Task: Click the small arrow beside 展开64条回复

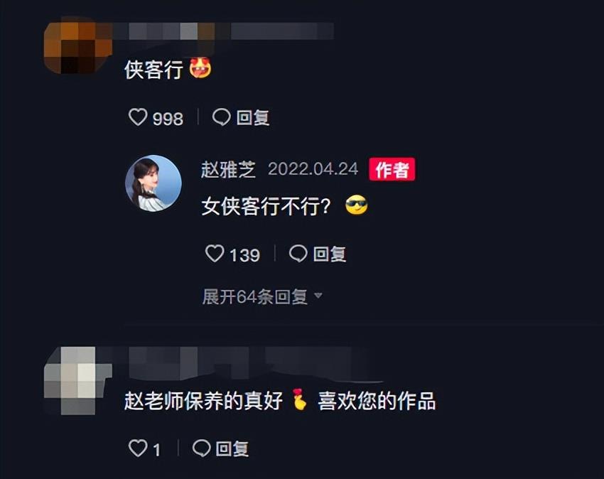Action: coord(318,296)
